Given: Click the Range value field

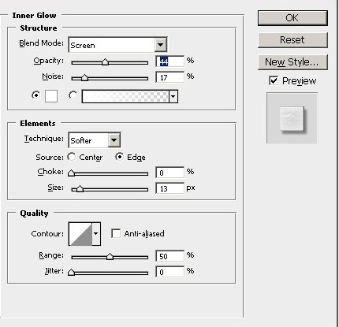Looking at the screenshot, I should [169, 256].
